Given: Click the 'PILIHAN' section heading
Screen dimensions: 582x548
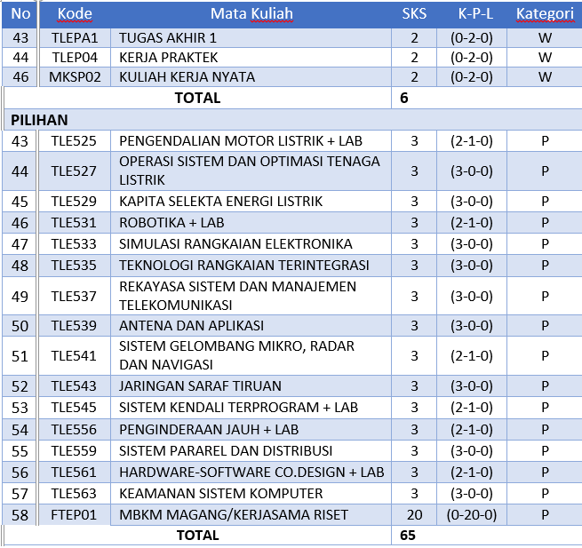Looking at the screenshot, I should pos(39,120).
